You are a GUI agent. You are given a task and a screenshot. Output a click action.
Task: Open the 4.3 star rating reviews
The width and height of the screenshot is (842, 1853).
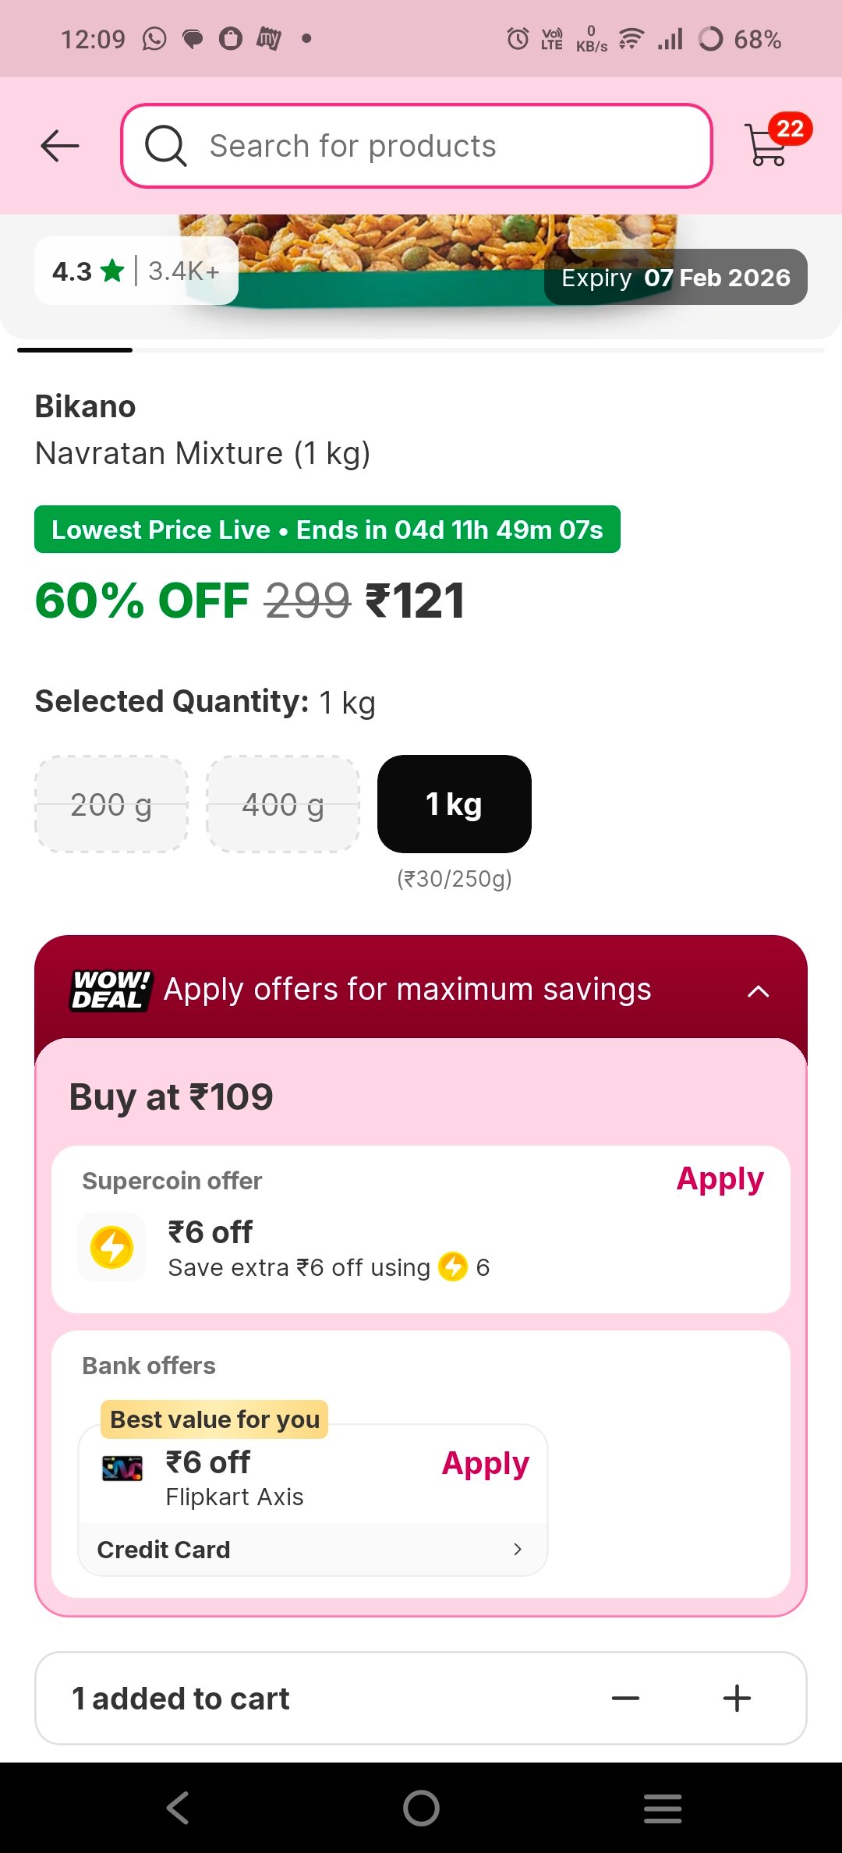[x=136, y=271]
